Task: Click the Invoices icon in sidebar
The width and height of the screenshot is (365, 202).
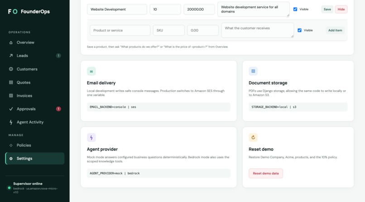Action: click(x=11, y=96)
